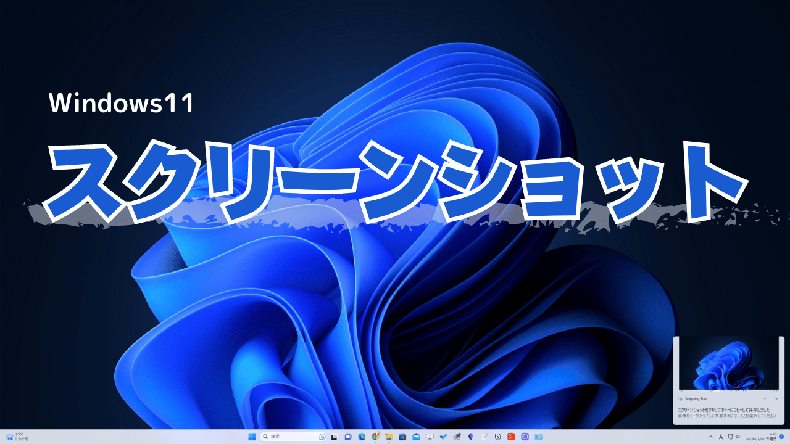Viewport: 790px width, 444px height.
Task: Dismiss the Snipping Tool notification
Action: click(776, 399)
